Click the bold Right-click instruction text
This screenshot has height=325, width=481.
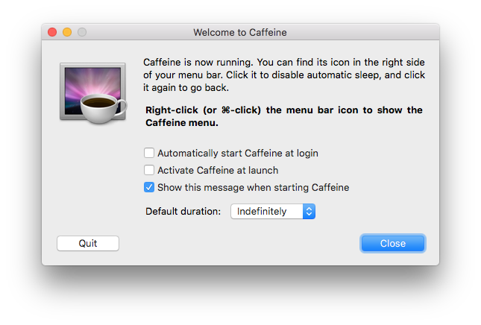click(284, 116)
